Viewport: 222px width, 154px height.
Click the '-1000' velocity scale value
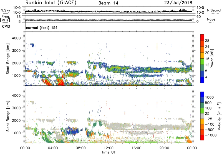[211, 135]
